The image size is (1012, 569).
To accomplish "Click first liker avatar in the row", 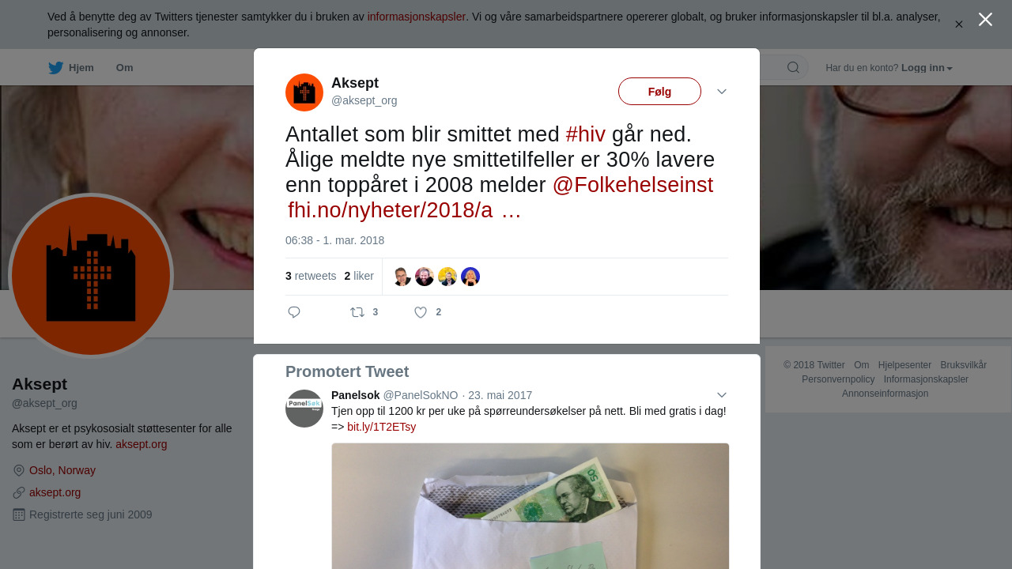I will point(402,277).
